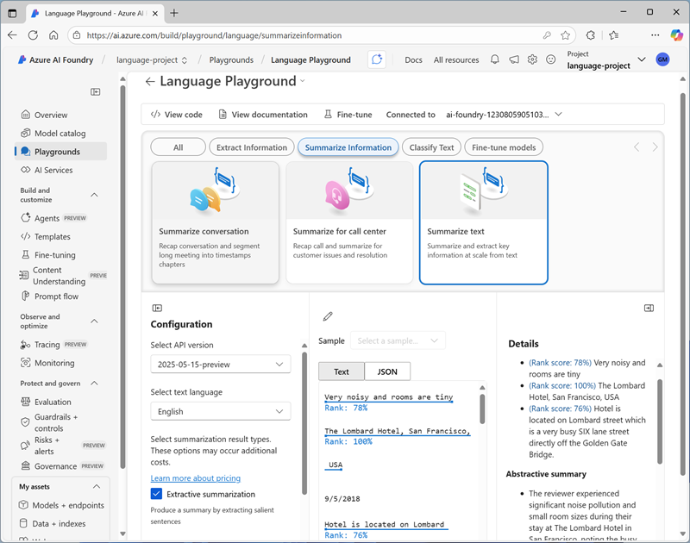Image resolution: width=690 pixels, height=543 pixels.
Task: Open settings gear in top bar
Action: [532, 59]
